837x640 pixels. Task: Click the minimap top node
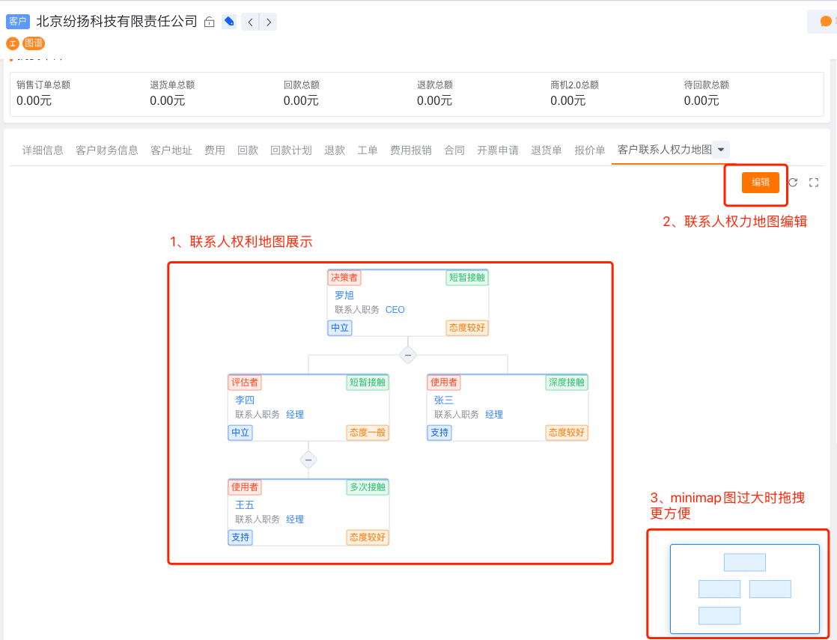745,563
